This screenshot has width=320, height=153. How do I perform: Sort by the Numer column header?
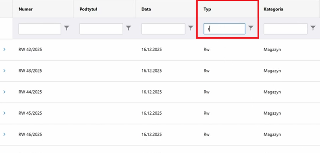pos(26,9)
